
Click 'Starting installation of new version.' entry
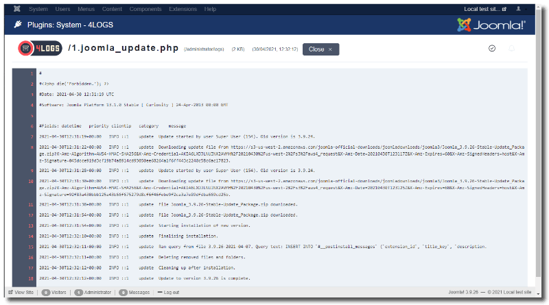204,225
